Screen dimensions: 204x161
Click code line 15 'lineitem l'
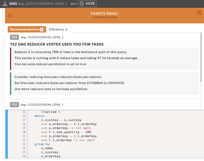click(x=50, y=112)
